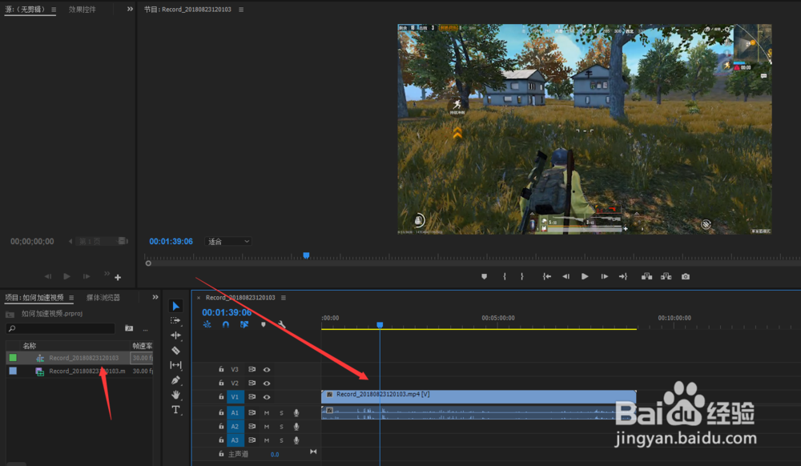
Task: Go to Out point in program monitor
Action: tap(623, 277)
